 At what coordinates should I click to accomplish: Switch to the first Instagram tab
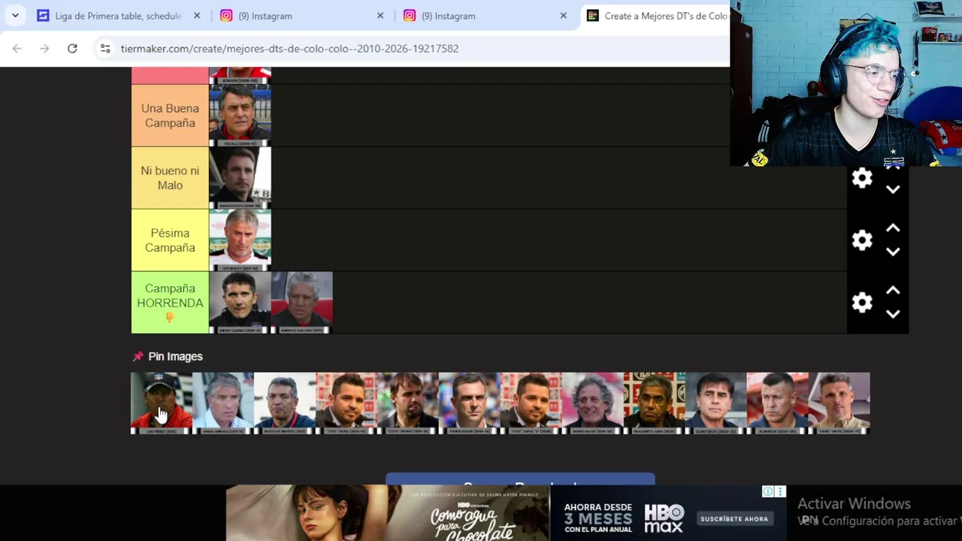click(x=302, y=16)
